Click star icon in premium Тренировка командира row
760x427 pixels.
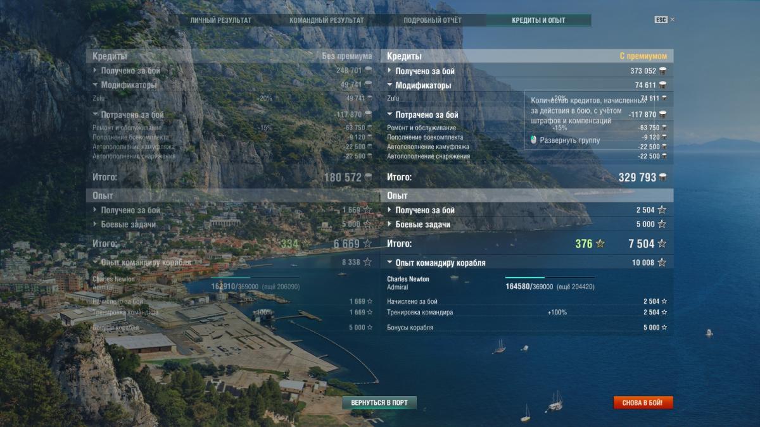pyautogui.click(x=664, y=313)
